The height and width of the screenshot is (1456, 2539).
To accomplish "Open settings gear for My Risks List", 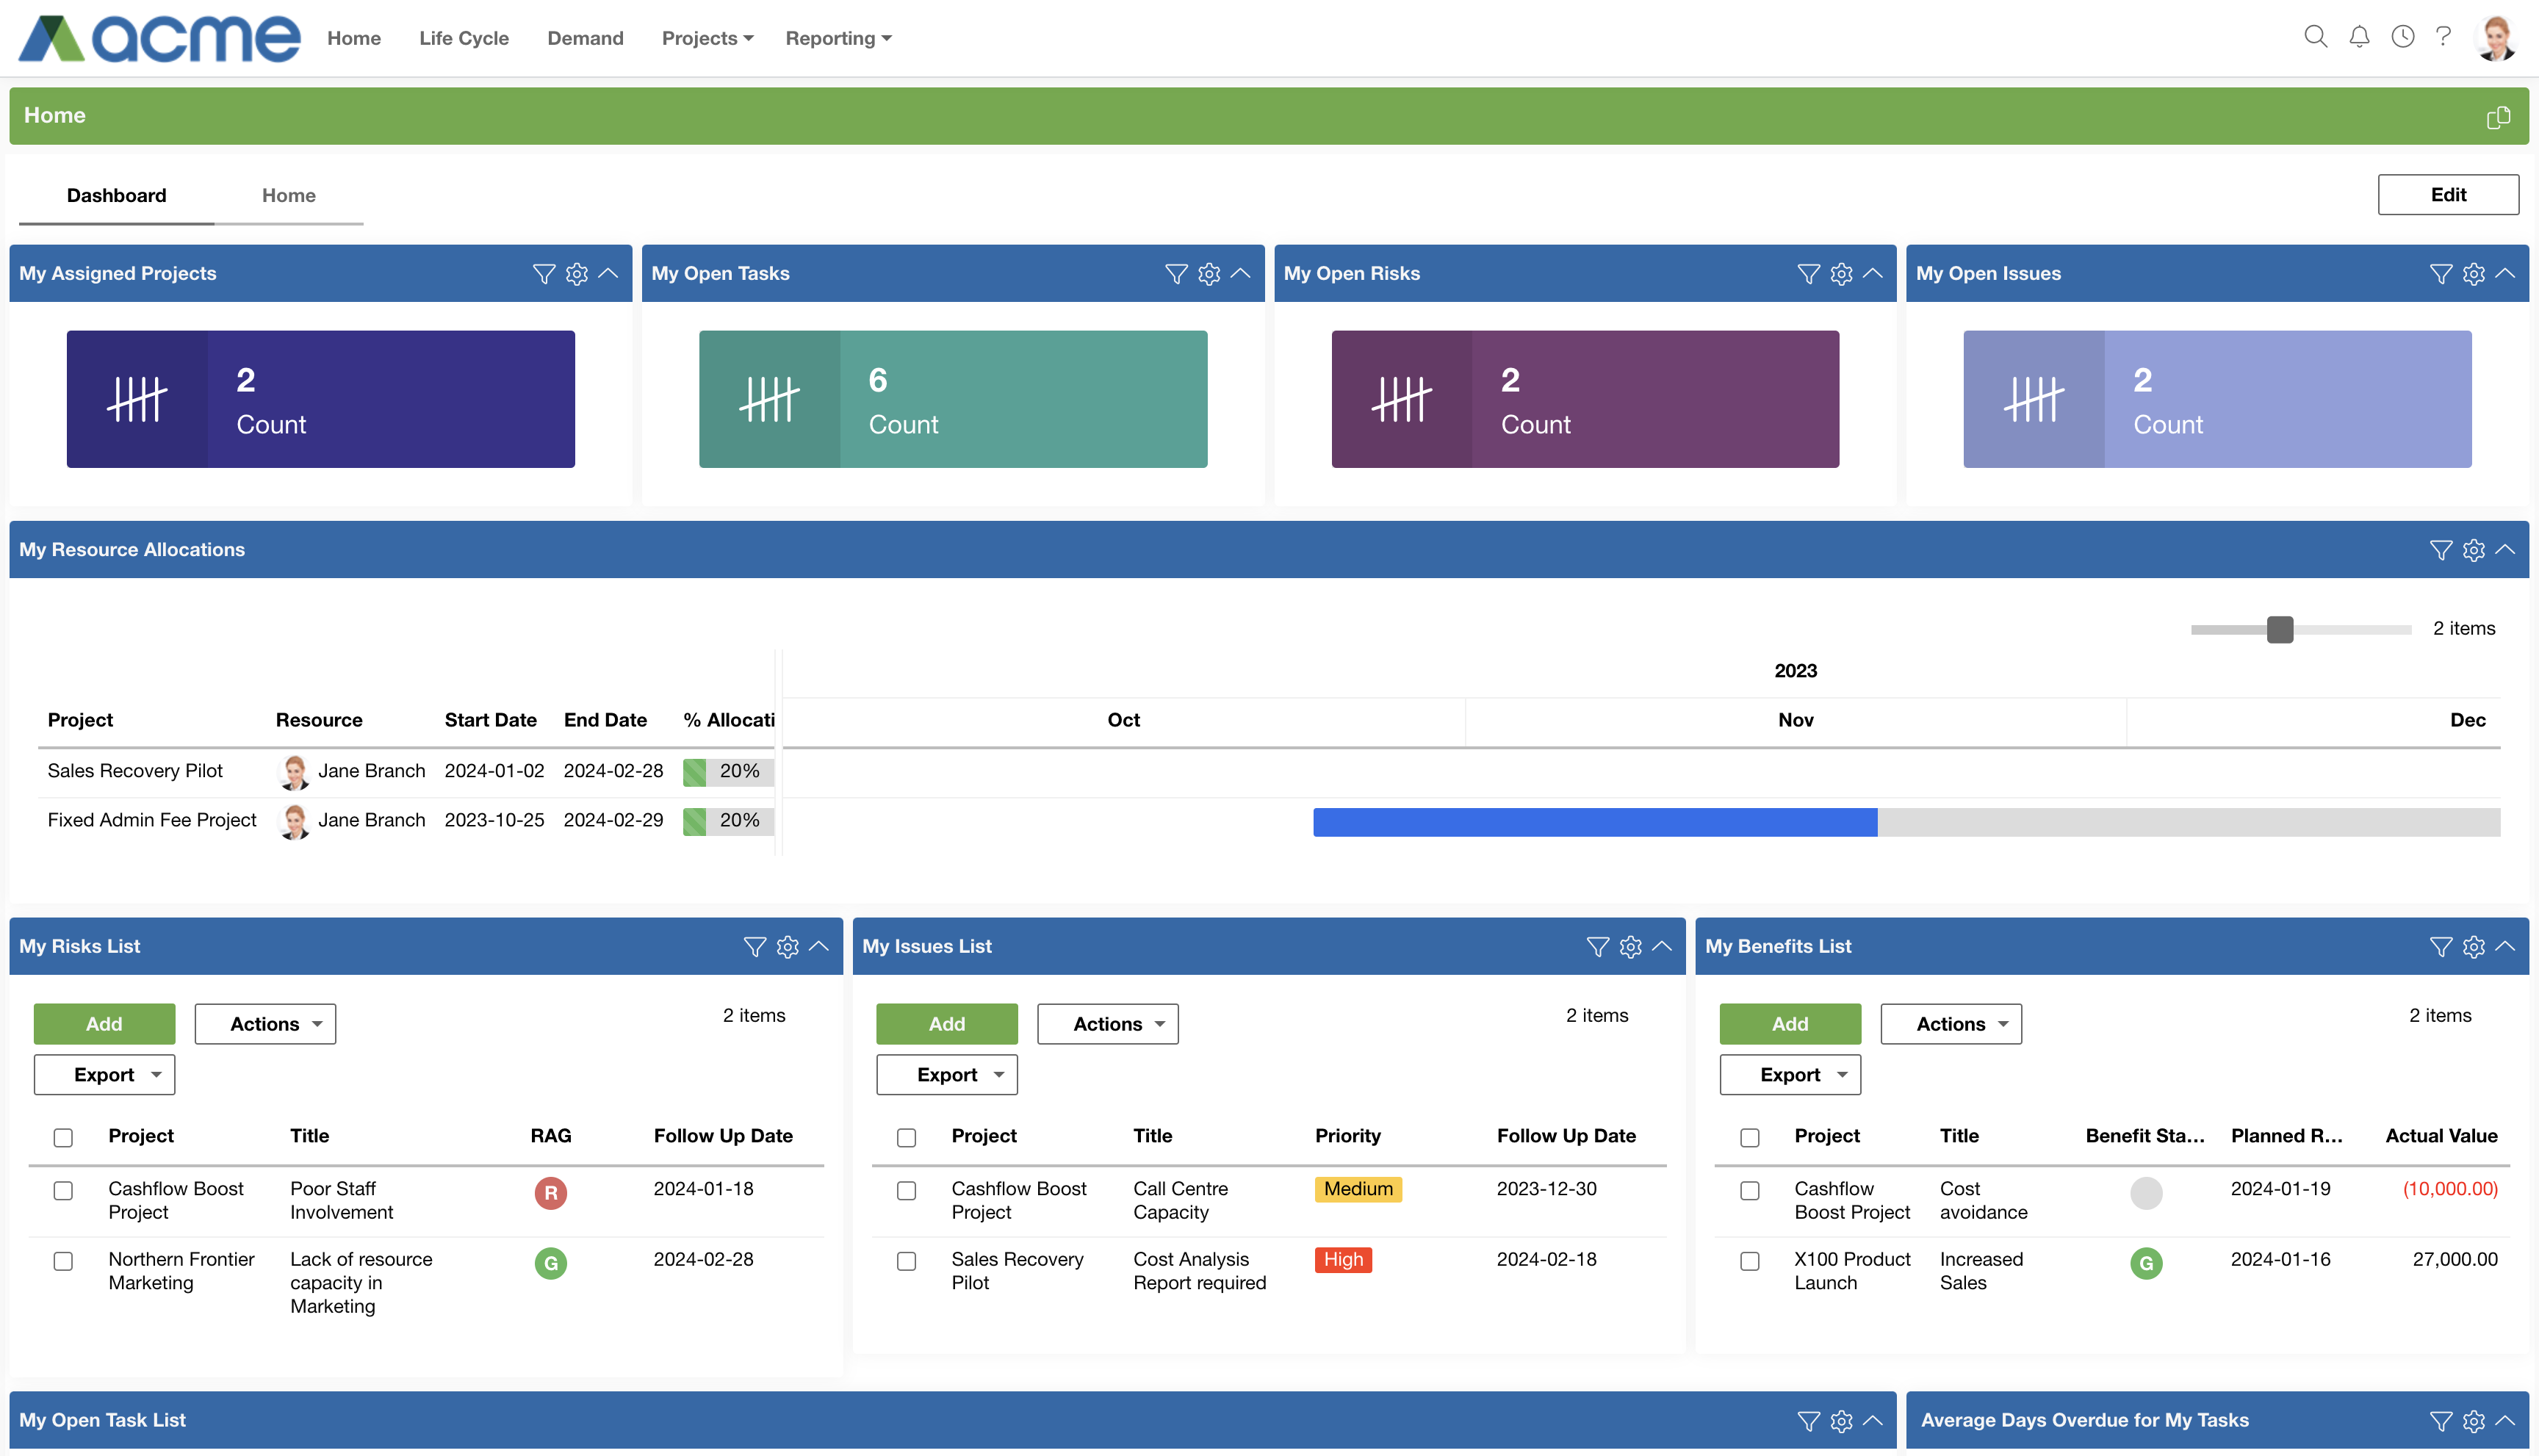I will click(x=788, y=947).
